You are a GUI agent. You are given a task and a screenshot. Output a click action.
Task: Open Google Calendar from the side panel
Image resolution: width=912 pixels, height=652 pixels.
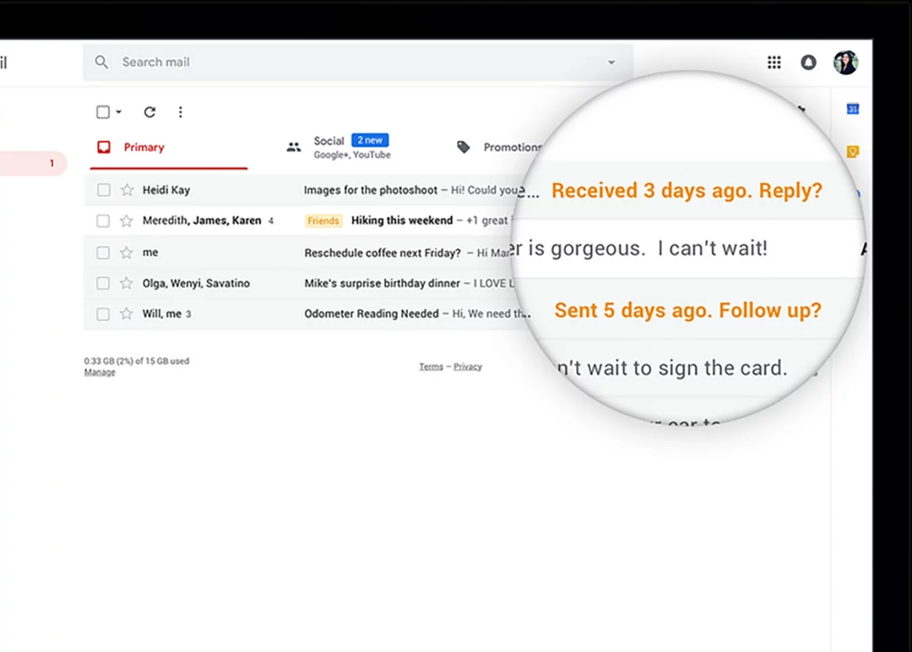[x=852, y=109]
